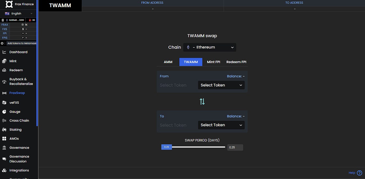Click the Buyback scales icon
This screenshot has height=179, width=365.
[x=4, y=82]
